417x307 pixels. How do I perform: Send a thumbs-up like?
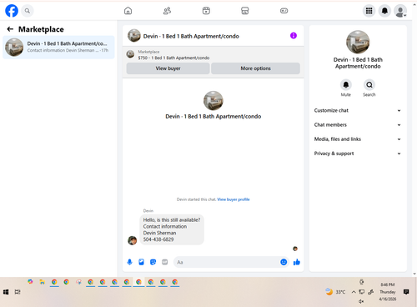tap(297, 262)
